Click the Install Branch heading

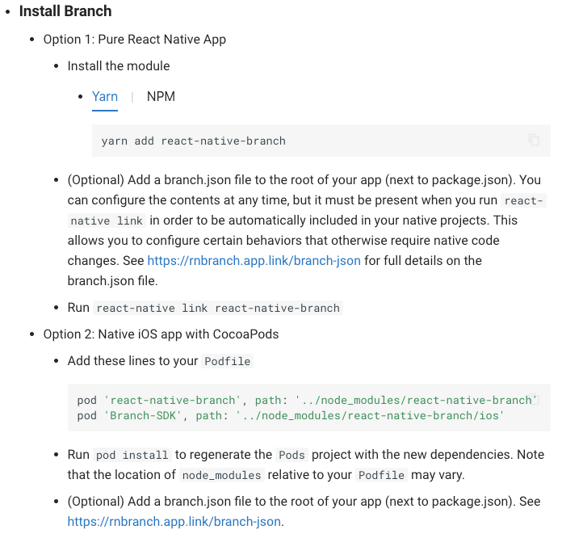click(65, 11)
